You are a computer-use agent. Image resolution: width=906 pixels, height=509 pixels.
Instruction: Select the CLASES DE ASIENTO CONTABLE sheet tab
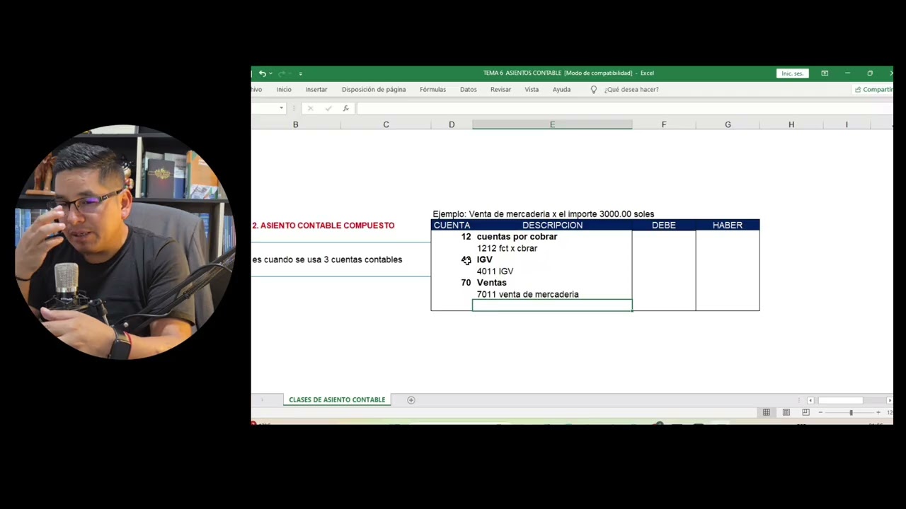(x=337, y=400)
